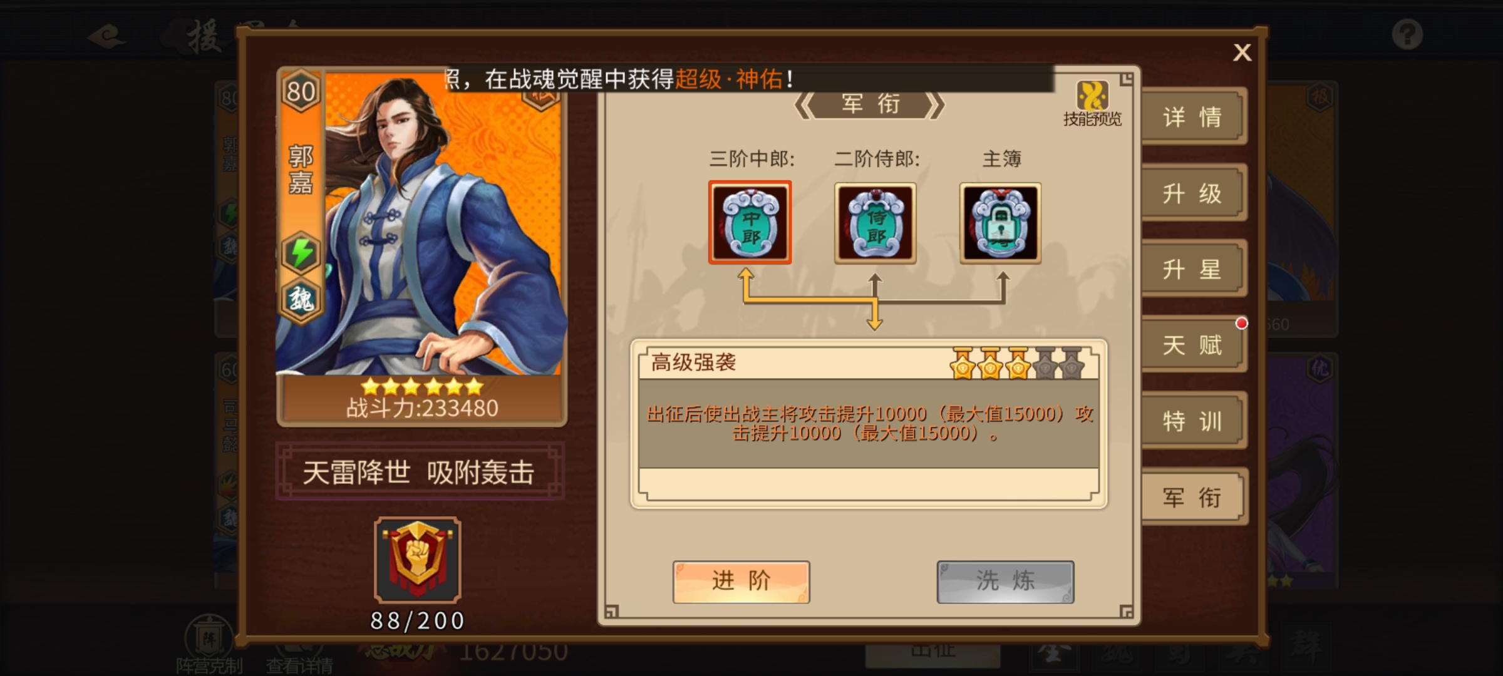1503x676 pixels.
Task: Click the green lightning attribute icon
Action: [301, 253]
